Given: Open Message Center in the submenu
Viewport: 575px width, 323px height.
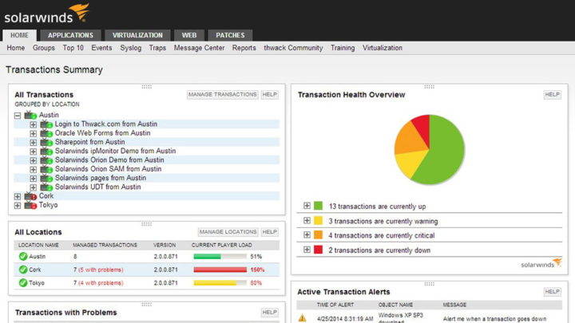Looking at the screenshot, I should click(x=199, y=48).
